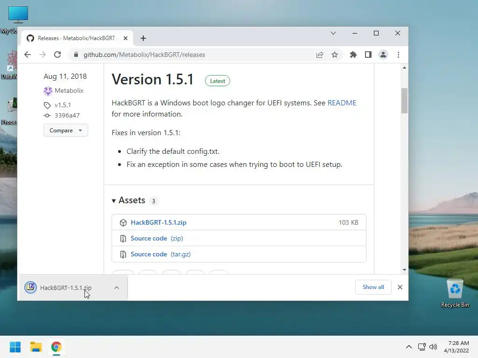Click the Aug 11, 2018 date text
478x358 pixels.
[x=65, y=76]
